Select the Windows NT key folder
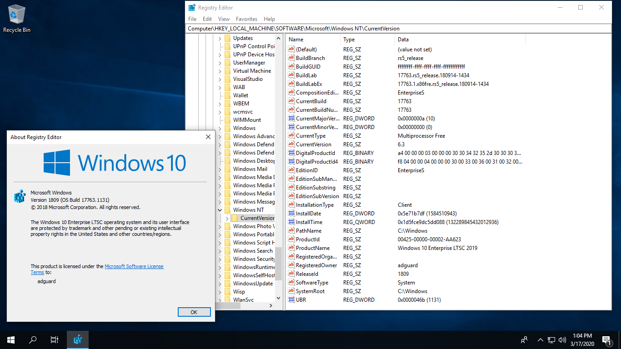This screenshot has height=349, width=621. [x=248, y=210]
